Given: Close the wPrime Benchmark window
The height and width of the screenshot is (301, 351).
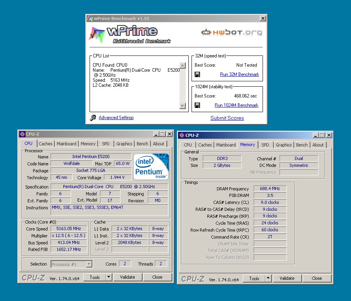Looking at the screenshot, I should (x=263, y=18).
